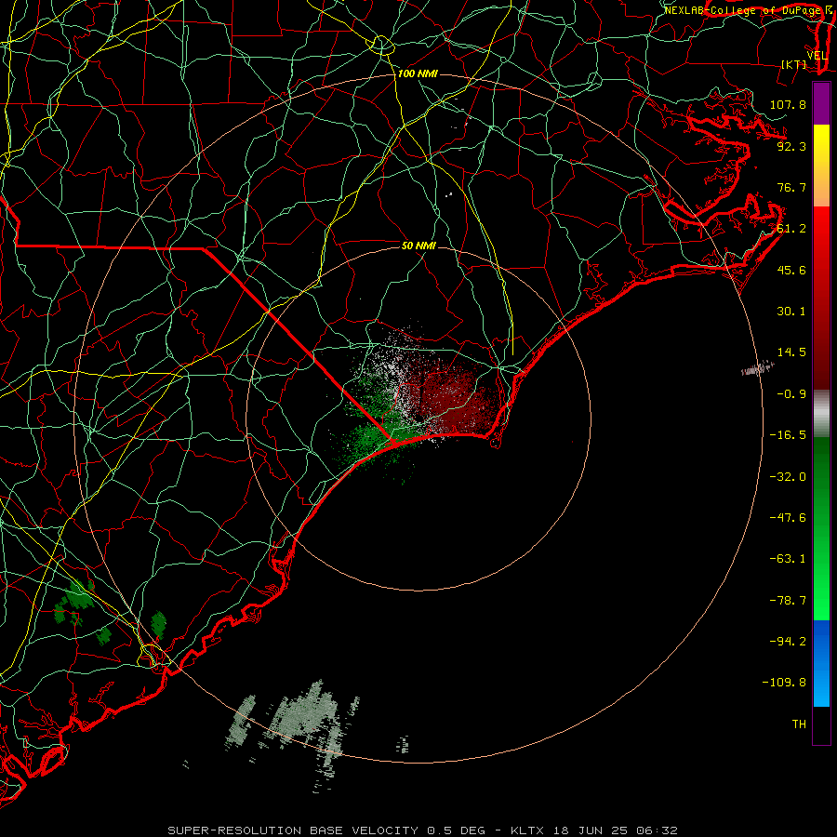The image size is (837, 837).
Task: Click the 76.7 velocity scale value
Action: [791, 187]
